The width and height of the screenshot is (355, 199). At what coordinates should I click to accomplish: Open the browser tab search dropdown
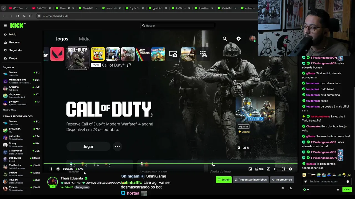(x=4, y=8)
